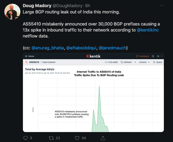This screenshot has height=142, width=173.
Task: Click Doug Madory's profile picture
Action: [12, 12]
